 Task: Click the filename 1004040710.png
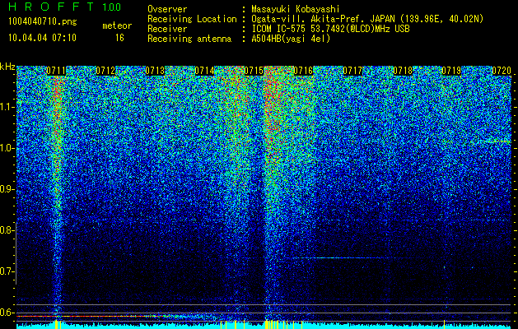tap(43, 22)
